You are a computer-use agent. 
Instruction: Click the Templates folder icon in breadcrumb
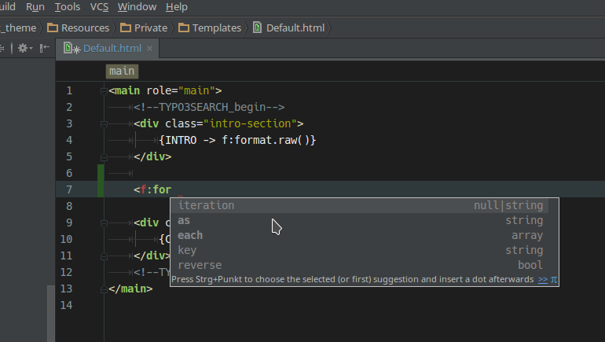(184, 28)
